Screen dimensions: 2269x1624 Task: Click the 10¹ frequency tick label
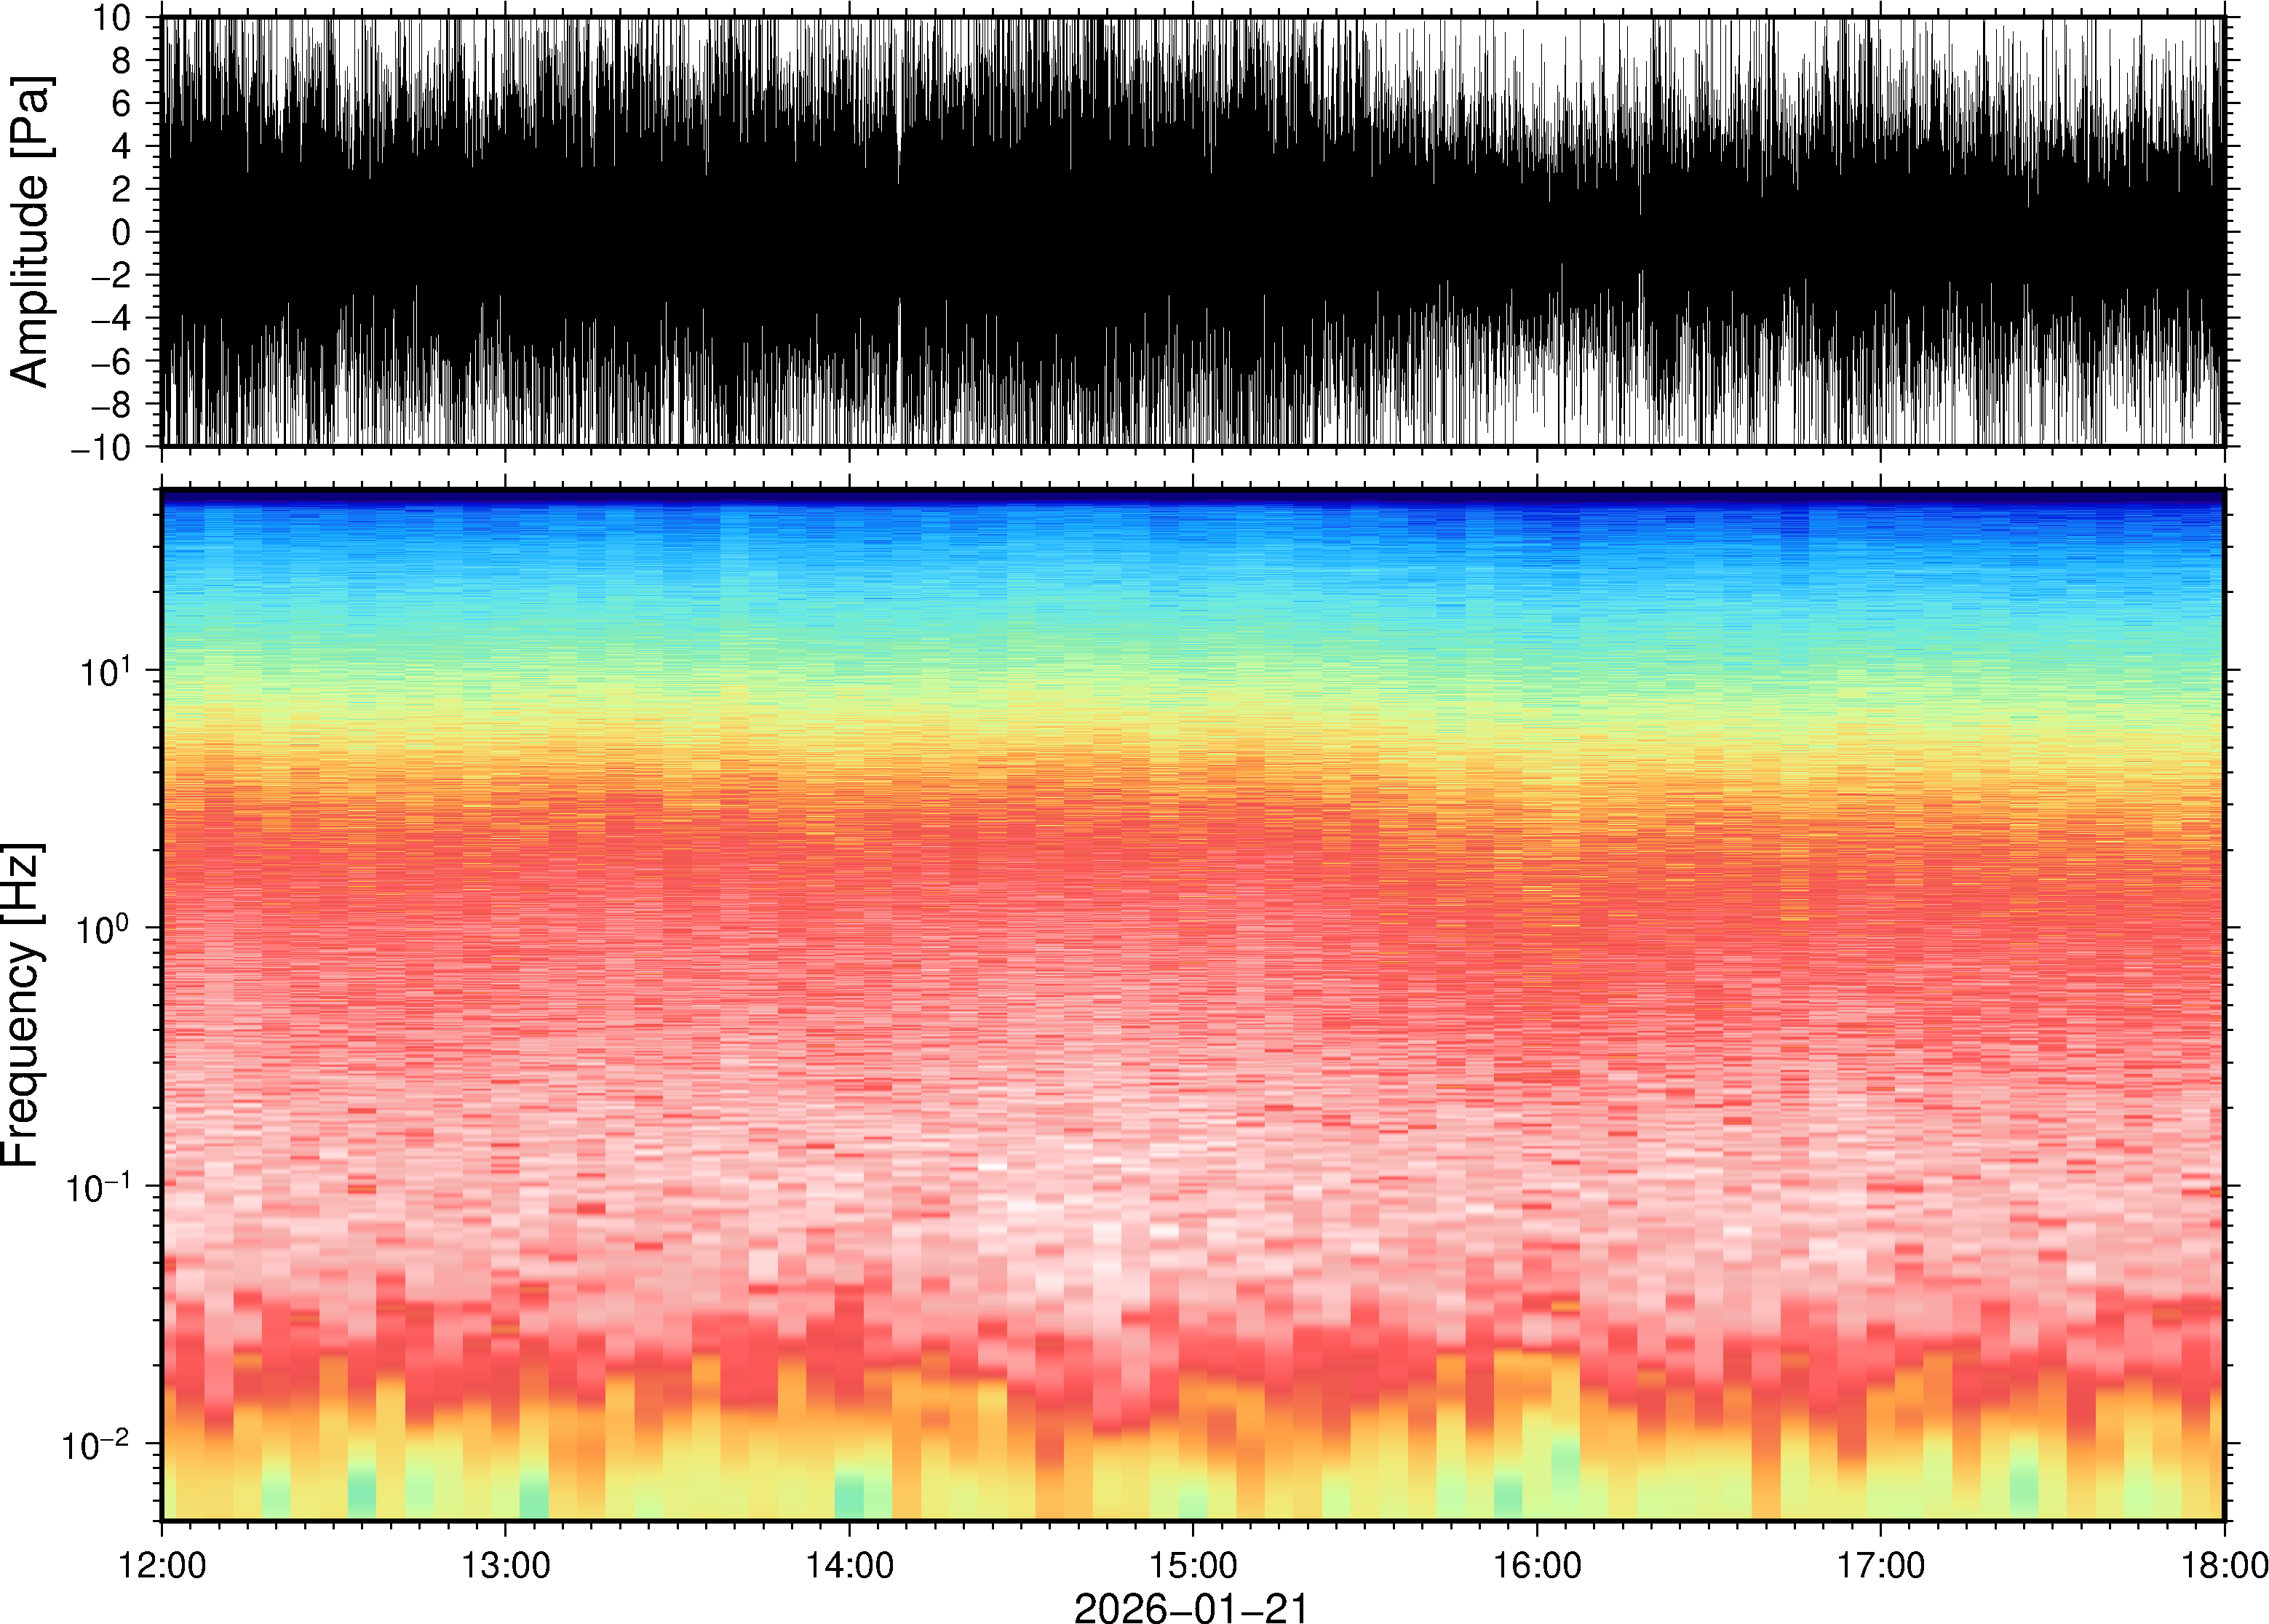[104, 671]
